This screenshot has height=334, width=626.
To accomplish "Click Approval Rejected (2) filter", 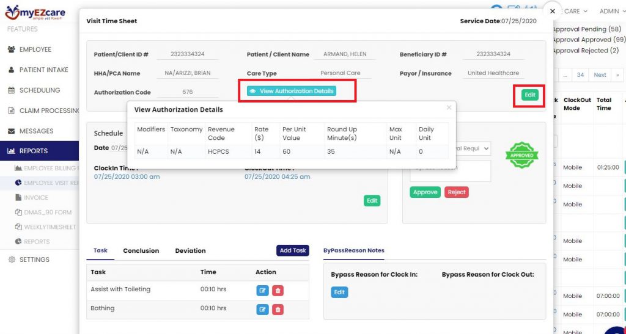I will (x=585, y=51).
